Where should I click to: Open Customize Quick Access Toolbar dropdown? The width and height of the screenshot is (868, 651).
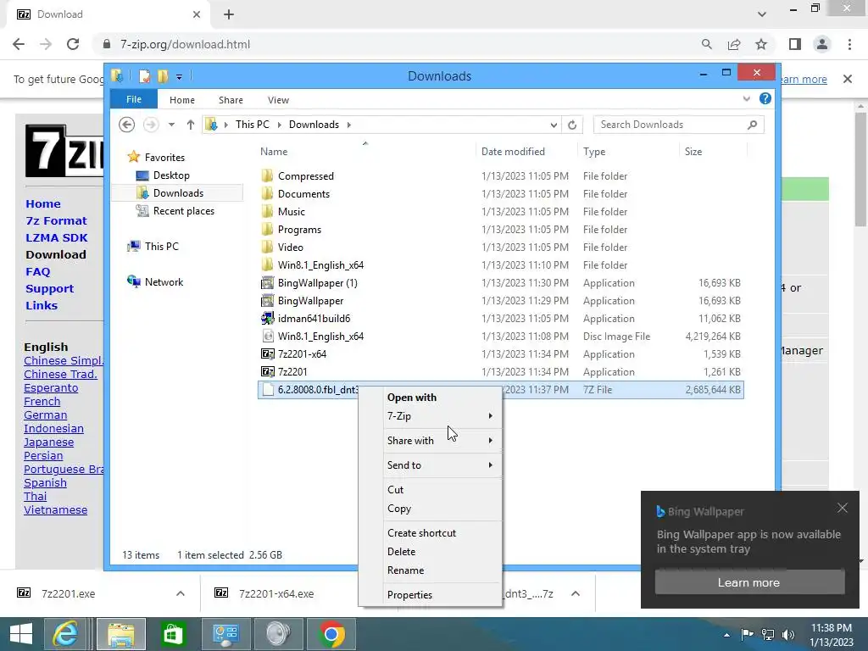179,76
